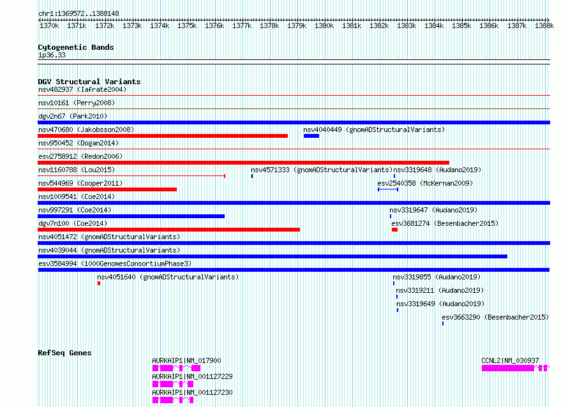Click the dgv7n100 (Coe2014) red bar
The height and width of the screenshot is (407, 568).
(x=169, y=230)
